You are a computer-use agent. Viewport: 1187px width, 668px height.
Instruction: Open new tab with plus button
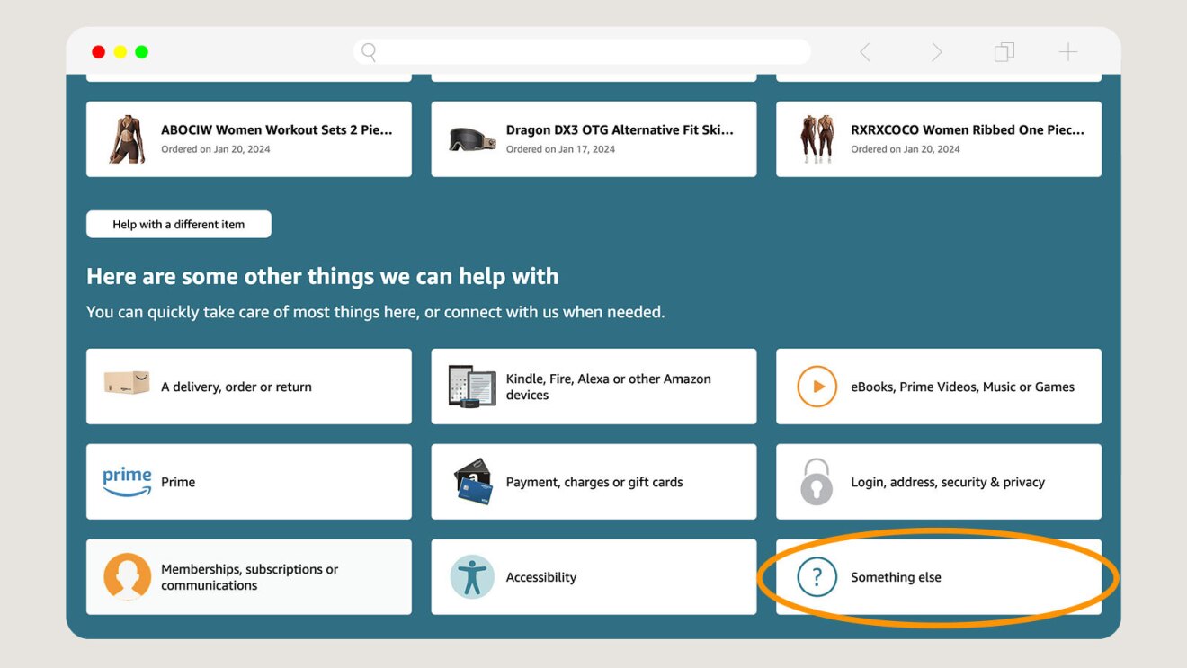point(1067,52)
